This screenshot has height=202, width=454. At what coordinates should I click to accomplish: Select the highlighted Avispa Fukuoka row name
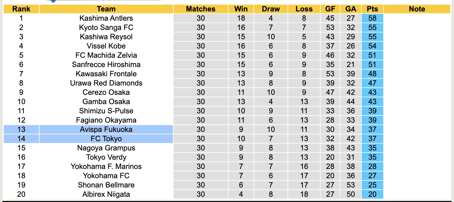point(106,129)
